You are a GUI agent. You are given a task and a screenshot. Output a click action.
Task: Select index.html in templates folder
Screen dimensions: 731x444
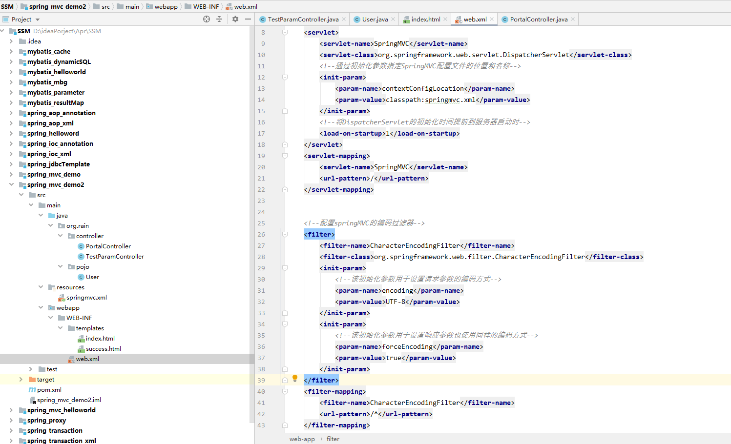point(100,338)
